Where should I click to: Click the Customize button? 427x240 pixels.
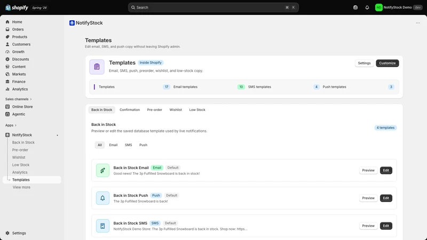click(388, 63)
